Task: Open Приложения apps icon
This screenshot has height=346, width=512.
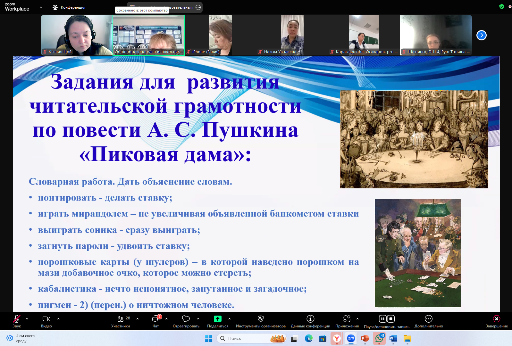Action: (x=347, y=319)
